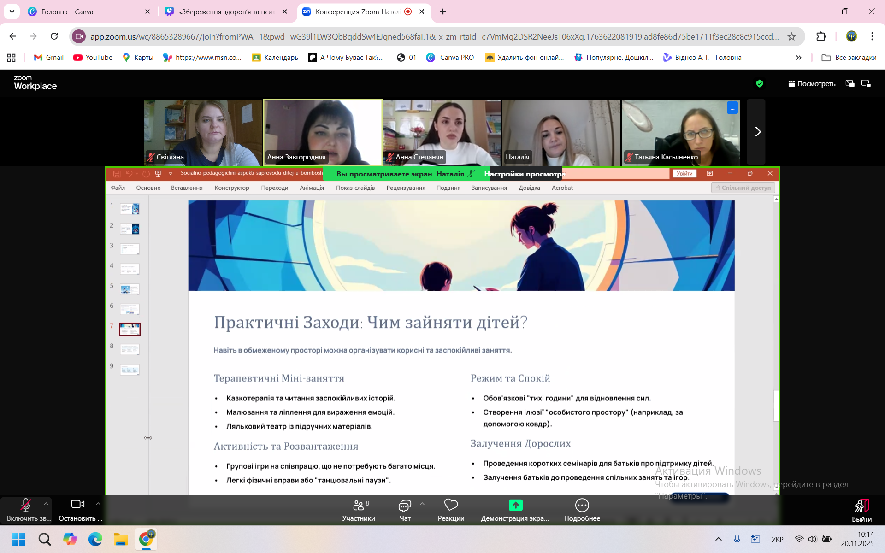Switch to the Головна – Canva browser tab
The width and height of the screenshot is (885, 553).
[83, 12]
